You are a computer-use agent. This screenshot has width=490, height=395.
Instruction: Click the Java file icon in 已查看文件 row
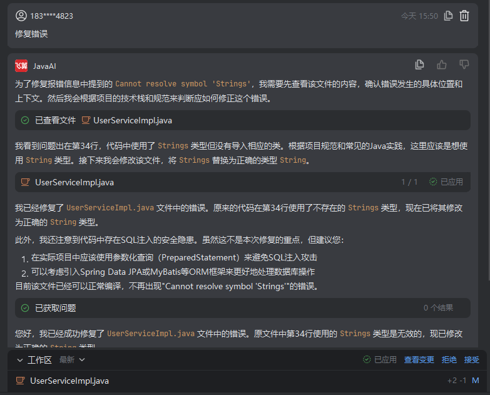coord(86,120)
